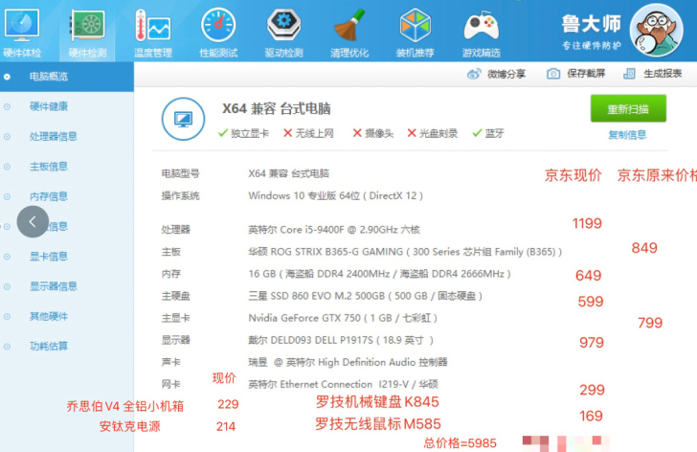
Task: Click the 16 GB 海盗船 DDR4 memory value
Action: 379,273
